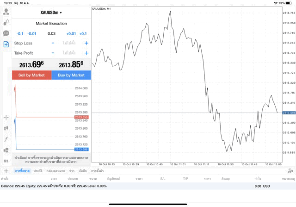Open the accounts profile icon
The height and width of the screenshot is (207, 296).
click(x=6, y=12)
